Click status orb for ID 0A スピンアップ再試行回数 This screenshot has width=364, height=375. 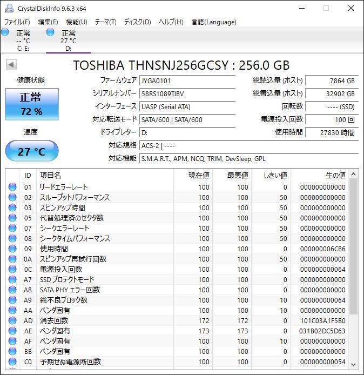point(12,259)
